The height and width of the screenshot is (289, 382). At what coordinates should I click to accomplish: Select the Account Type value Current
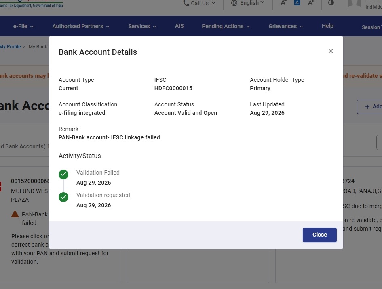coord(68,88)
